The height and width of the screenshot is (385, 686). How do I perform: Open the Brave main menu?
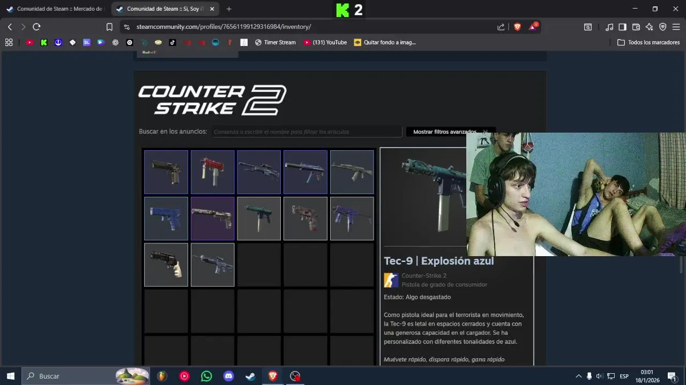(x=676, y=27)
